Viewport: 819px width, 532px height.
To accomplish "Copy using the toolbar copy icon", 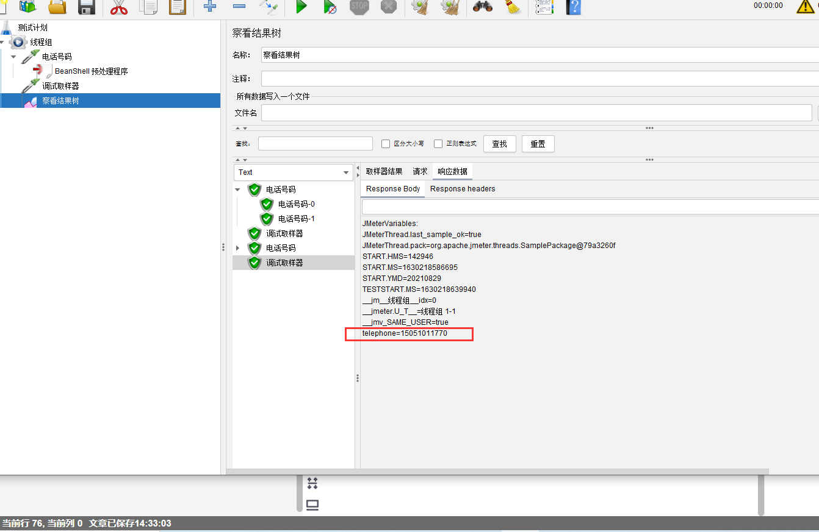I will [148, 7].
